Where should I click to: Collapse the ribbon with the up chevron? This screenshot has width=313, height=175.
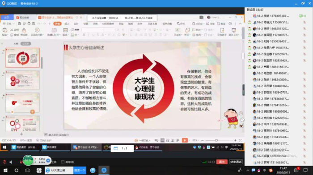pos(240,24)
